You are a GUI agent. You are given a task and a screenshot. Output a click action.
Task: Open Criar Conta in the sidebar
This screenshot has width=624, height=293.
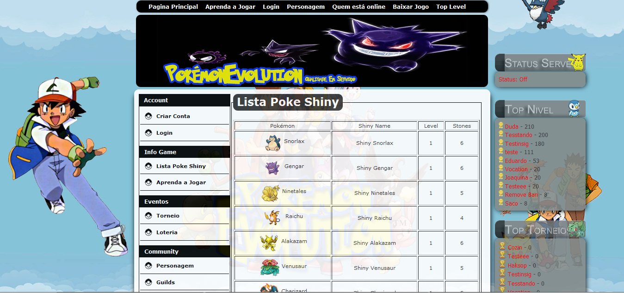(x=173, y=116)
